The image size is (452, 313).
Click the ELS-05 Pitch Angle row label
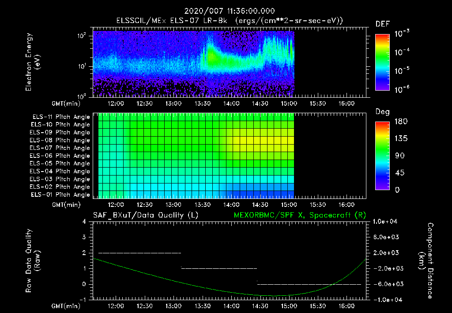(60, 164)
